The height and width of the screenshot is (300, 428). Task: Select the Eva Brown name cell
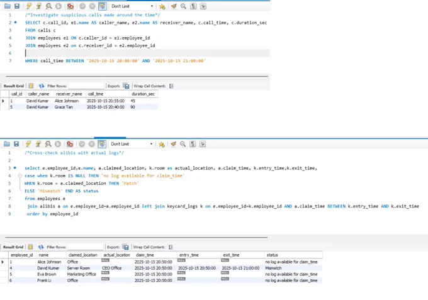[51, 274]
